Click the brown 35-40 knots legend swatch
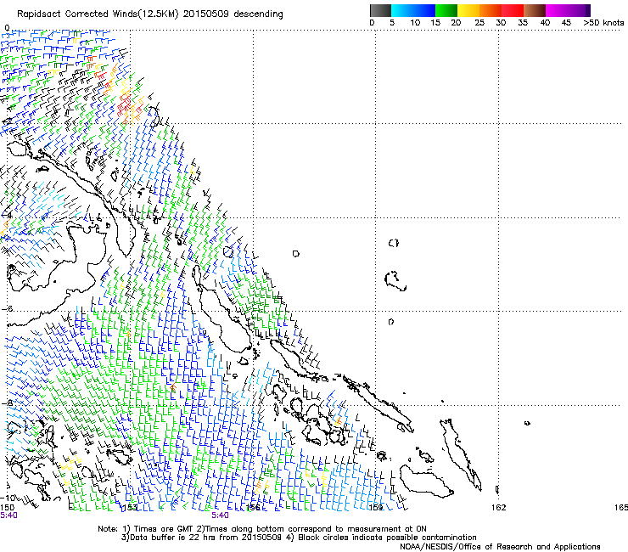 coord(535,10)
